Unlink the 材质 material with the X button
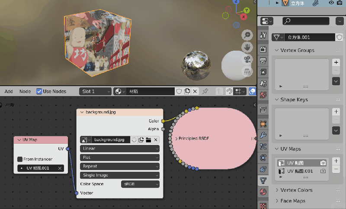This screenshot has width=346, height=209. point(195,91)
